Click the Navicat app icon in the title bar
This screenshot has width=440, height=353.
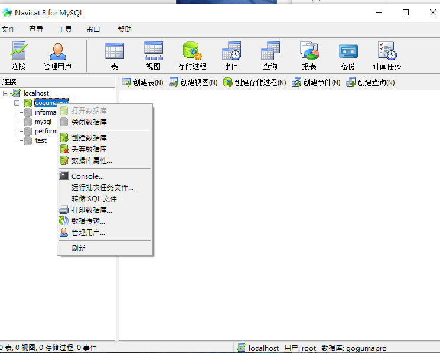7,12
